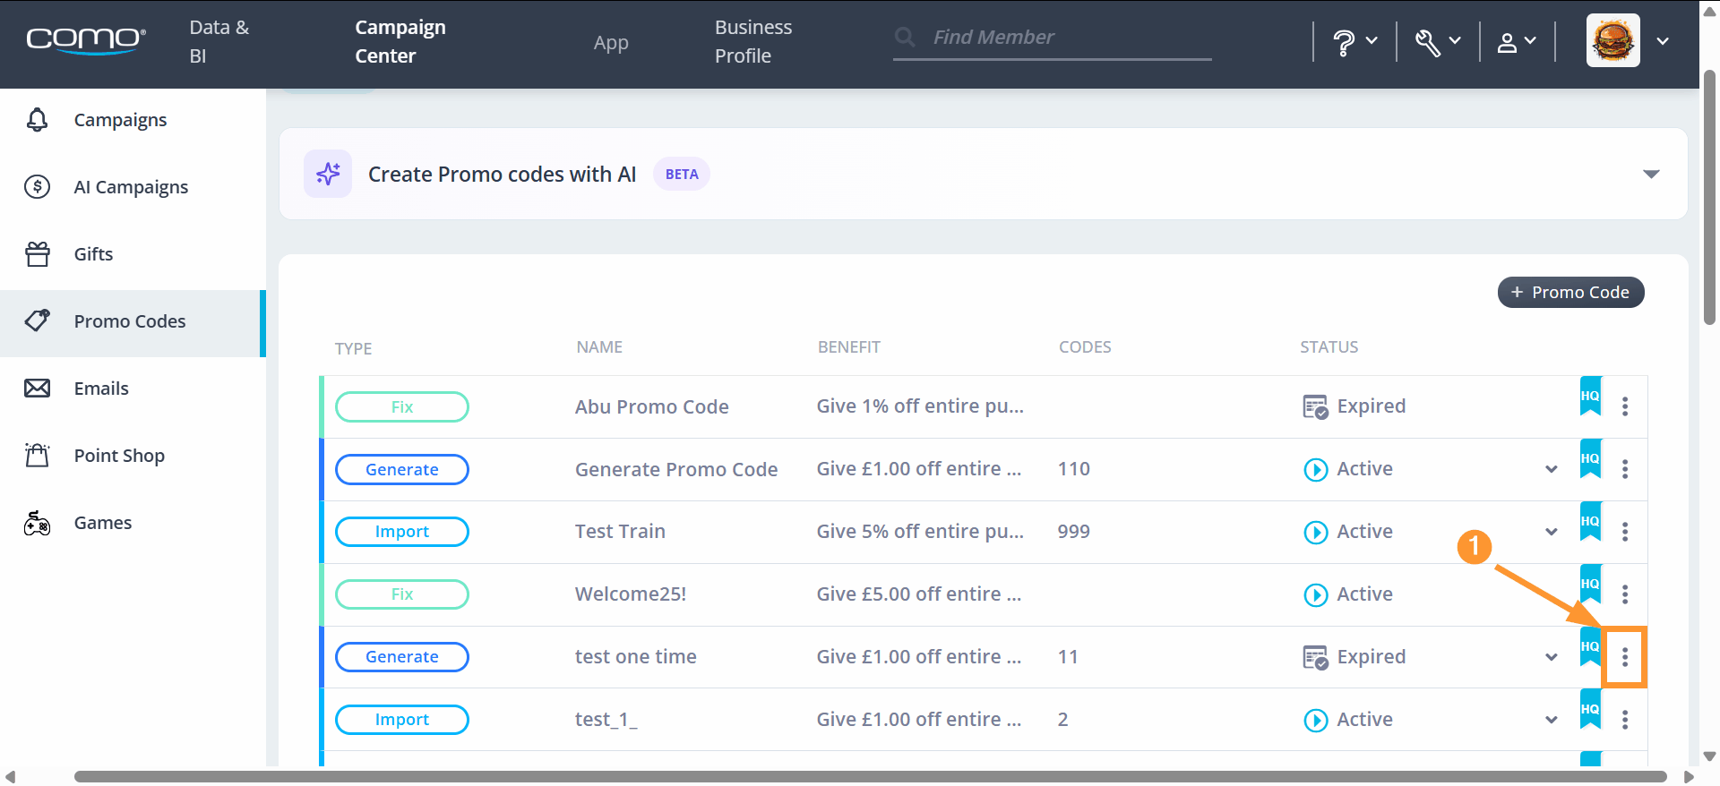The image size is (1720, 786).
Task: Click the burger business avatar
Action: (x=1613, y=40)
